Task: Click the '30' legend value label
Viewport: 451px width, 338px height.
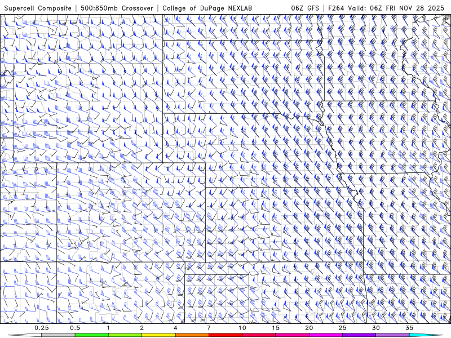Action: click(375, 328)
